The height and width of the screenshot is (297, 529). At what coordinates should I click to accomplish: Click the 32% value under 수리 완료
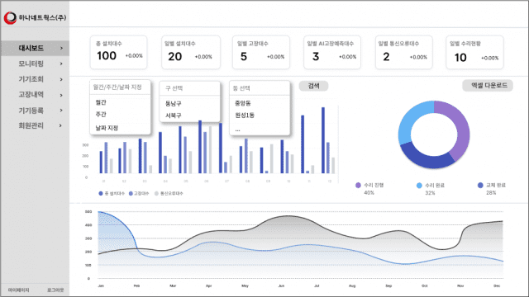[430, 193]
